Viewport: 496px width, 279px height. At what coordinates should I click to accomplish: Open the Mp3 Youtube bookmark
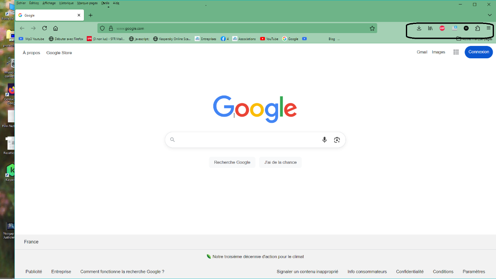point(31,39)
